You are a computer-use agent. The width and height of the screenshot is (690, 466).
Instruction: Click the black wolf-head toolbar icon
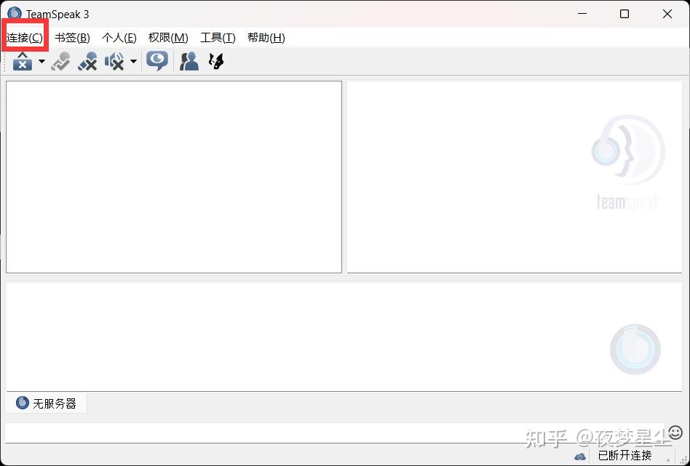tap(215, 62)
